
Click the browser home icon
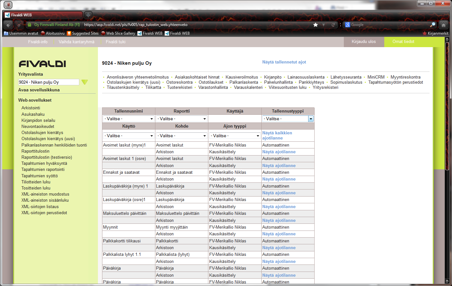click(x=444, y=25)
